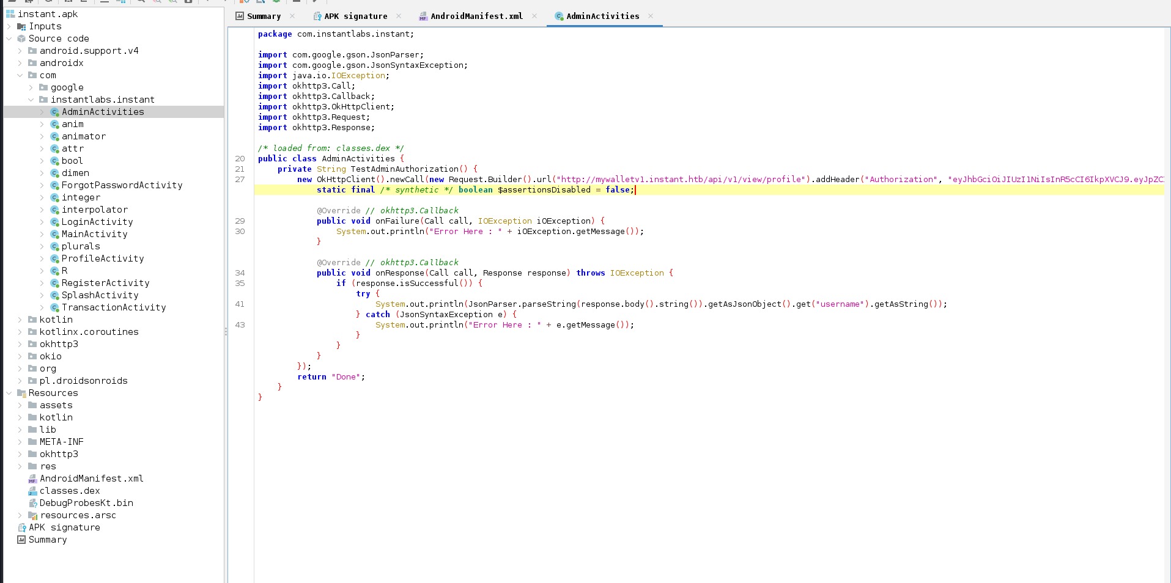Click the instant.apk root icon

point(10,14)
